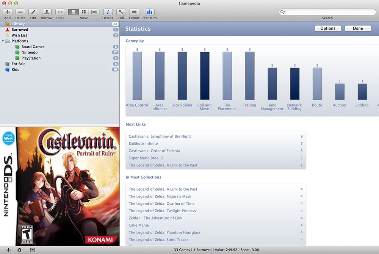This screenshot has height=254, width=379.
Task: Click the Add game toolbar icon
Action: click(x=8, y=12)
